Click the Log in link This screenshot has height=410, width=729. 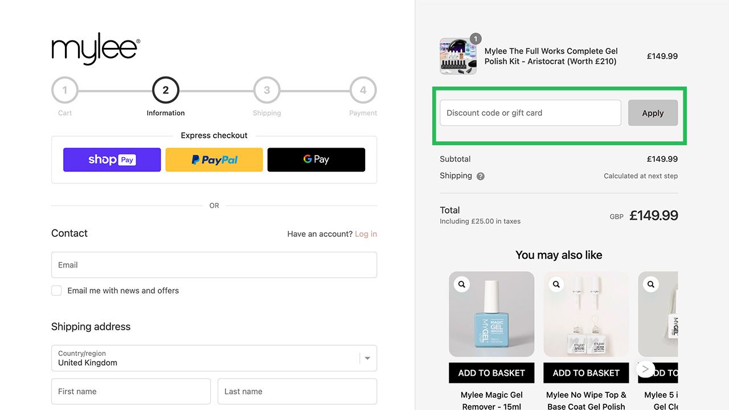[x=366, y=234]
